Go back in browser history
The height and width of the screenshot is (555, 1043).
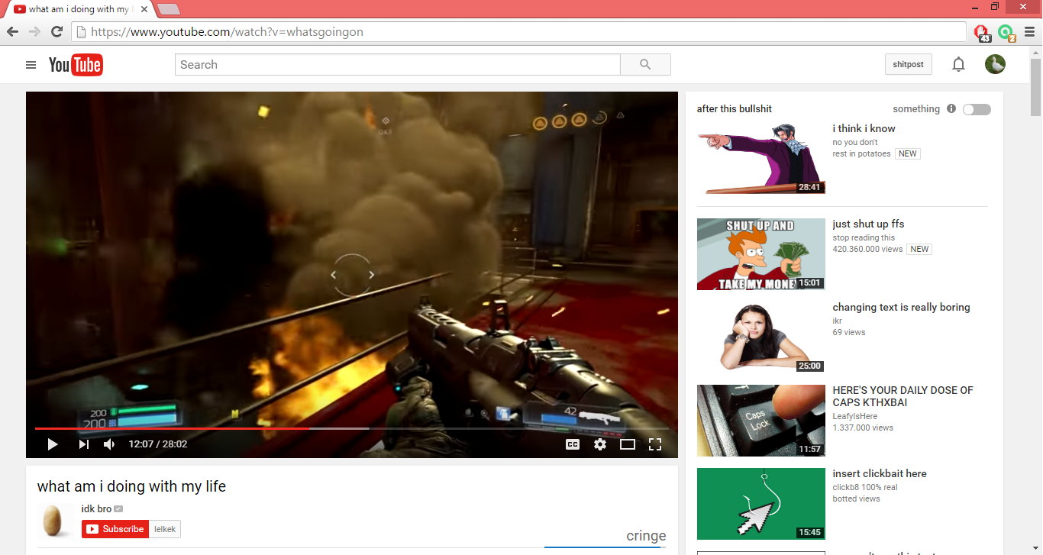coord(12,32)
